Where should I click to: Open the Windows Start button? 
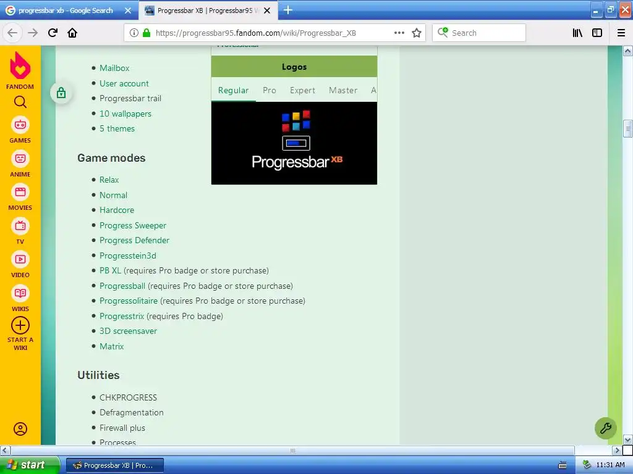(30, 465)
